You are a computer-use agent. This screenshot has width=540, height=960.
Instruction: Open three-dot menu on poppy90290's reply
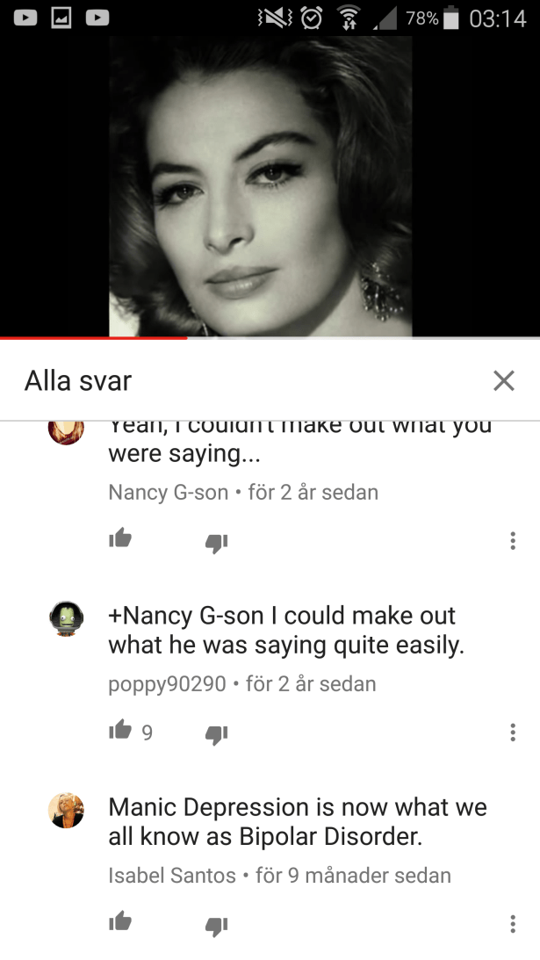click(513, 733)
